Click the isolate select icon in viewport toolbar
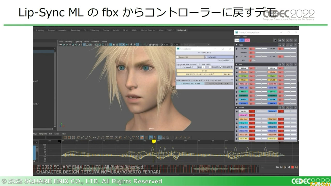Screen dimensions: 331x186 145,45
